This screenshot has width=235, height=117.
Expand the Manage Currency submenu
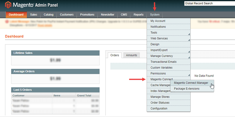tap(168, 56)
